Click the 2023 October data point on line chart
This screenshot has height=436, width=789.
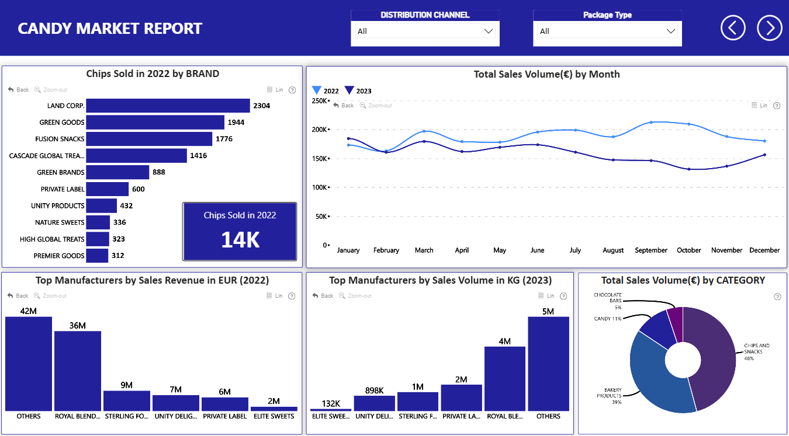point(689,169)
